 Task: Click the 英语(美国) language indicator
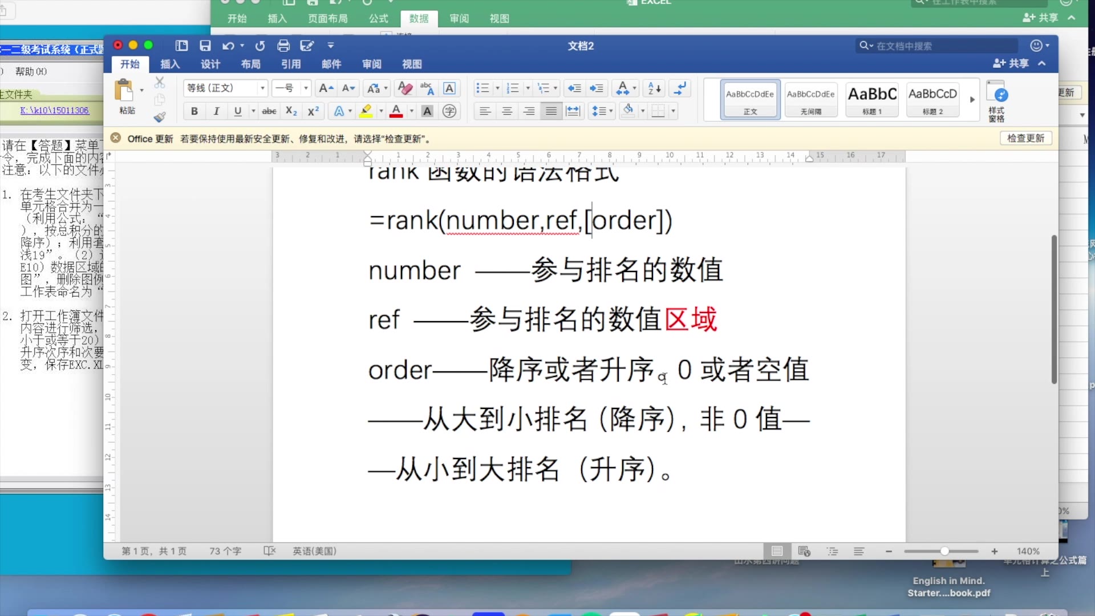pyautogui.click(x=314, y=551)
